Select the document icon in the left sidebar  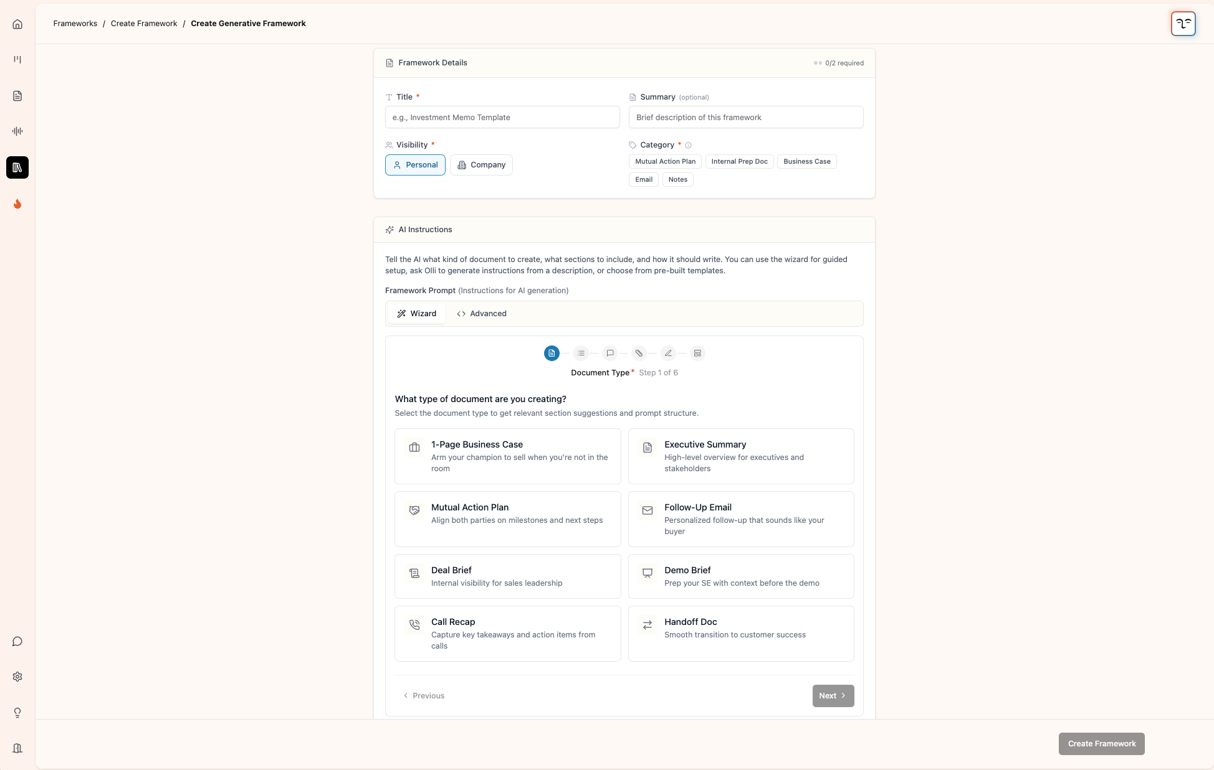pyautogui.click(x=17, y=95)
